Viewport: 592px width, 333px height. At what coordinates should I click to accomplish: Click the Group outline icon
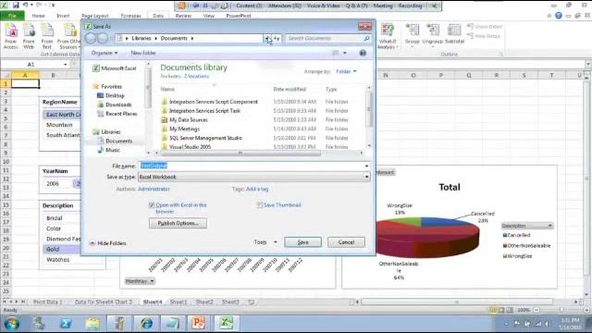[x=413, y=34]
